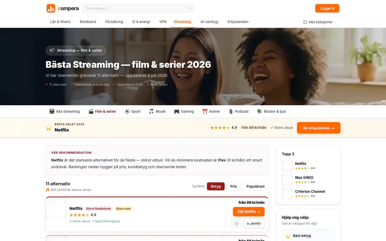Click the Böcker & ljud books icon
The image size is (386, 241).
pos(259,111)
